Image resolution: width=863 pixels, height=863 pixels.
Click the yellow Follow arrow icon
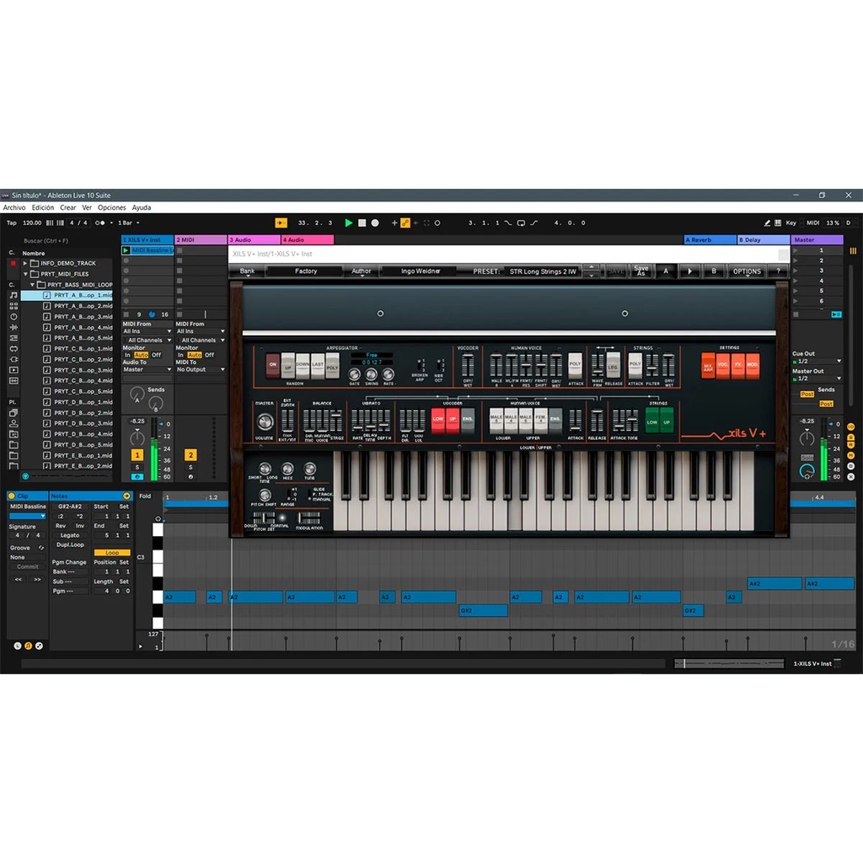point(281,222)
